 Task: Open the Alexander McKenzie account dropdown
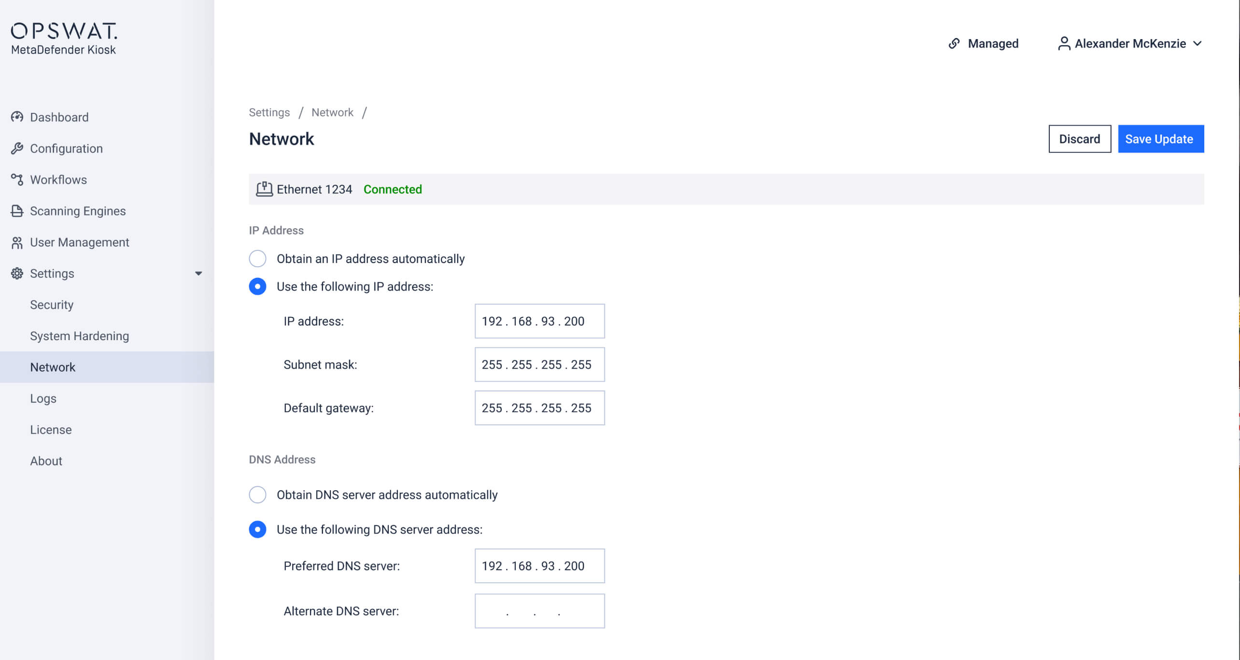[1198, 43]
